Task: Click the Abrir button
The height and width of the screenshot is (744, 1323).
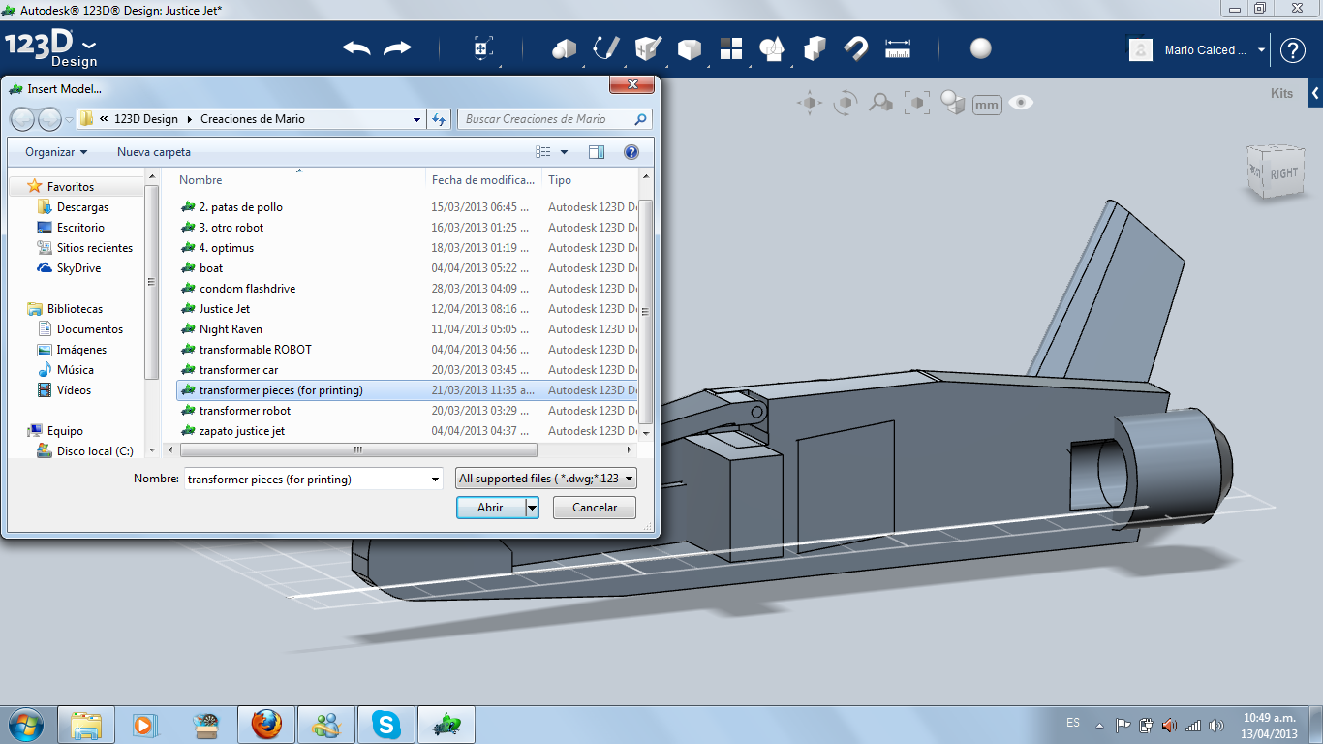Action: pyautogui.click(x=491, y=508)
